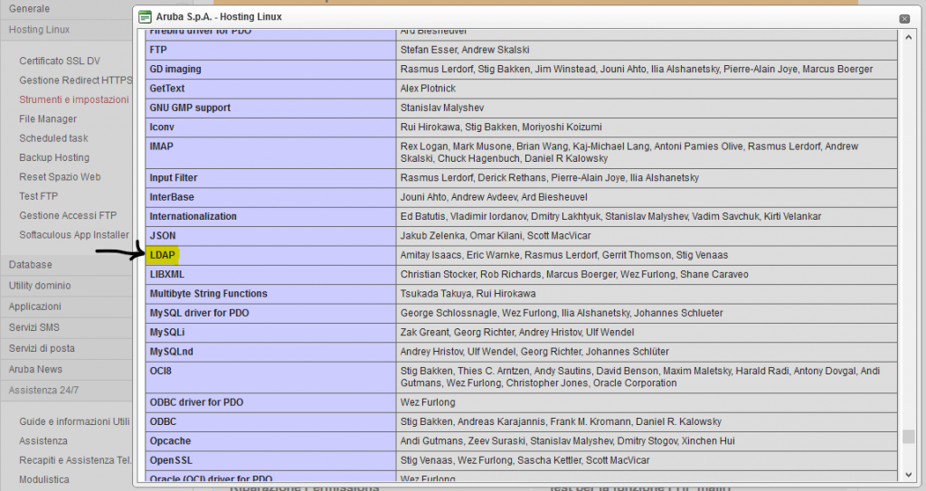Expand the Database sidebar section

click(30, 265)
